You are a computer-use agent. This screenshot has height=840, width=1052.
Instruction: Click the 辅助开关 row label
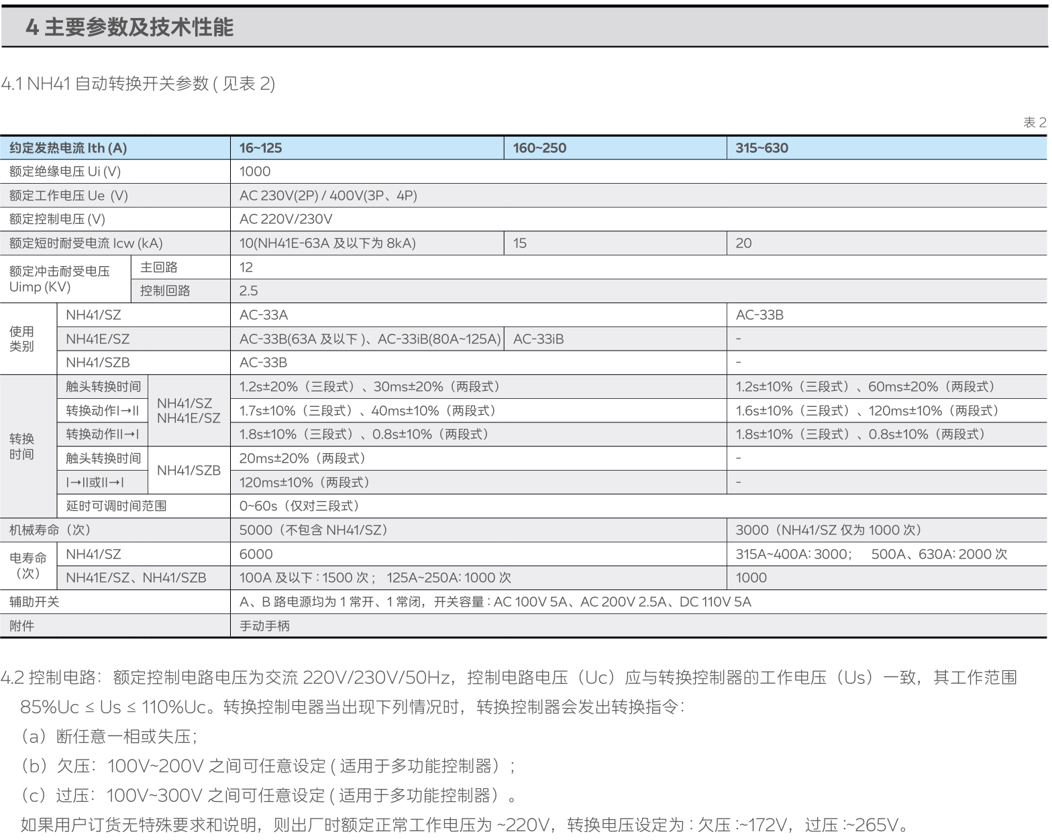[x=34, y=602]
